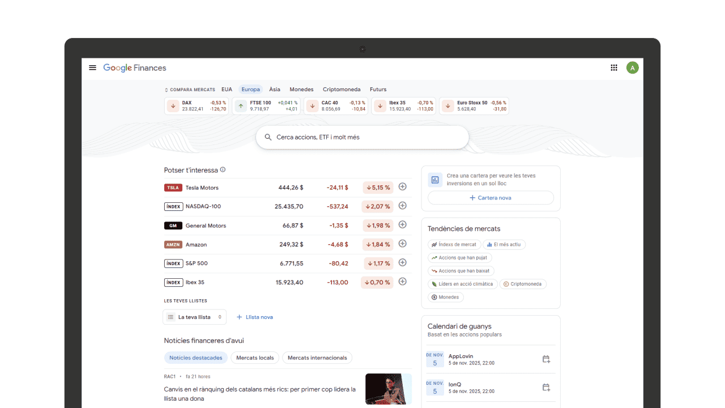
Task: Add Ibex 35 via its plus icon
Action: [402, 281]
